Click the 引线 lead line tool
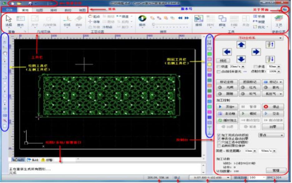This screenshot has height=183, width=292. 67,21
